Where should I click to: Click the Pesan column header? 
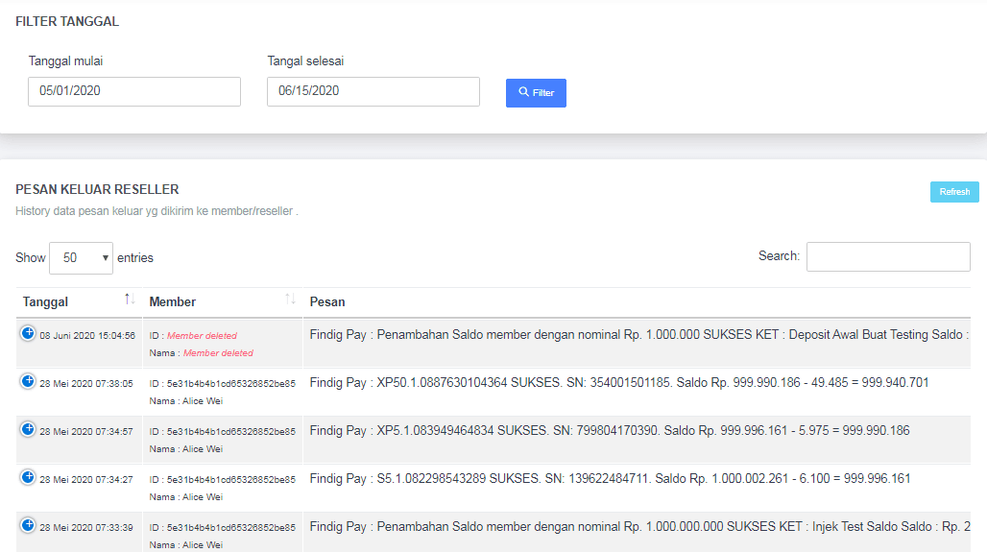(637, 302)
